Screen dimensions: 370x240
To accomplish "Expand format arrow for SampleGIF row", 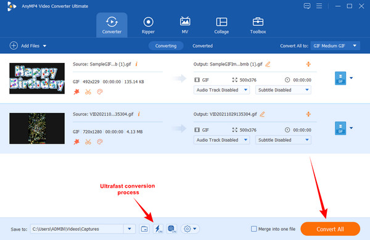I will (x=351, y=78).
